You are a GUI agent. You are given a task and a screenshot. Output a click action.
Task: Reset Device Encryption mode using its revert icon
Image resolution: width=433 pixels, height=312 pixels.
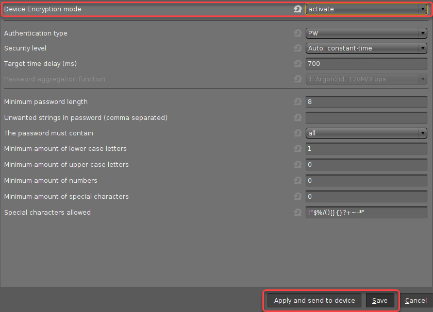(297, 9)
